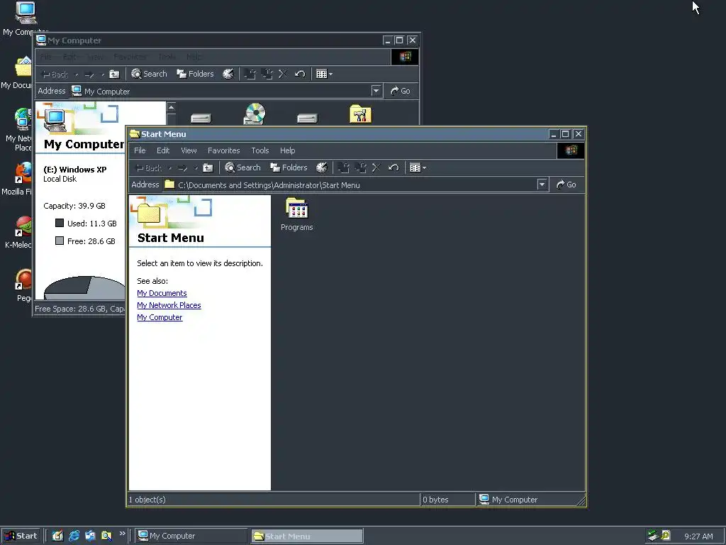726x545 pixels.
Task: Expand address bar dropdown in Start Menu window
Action: [x=542, y=185]
